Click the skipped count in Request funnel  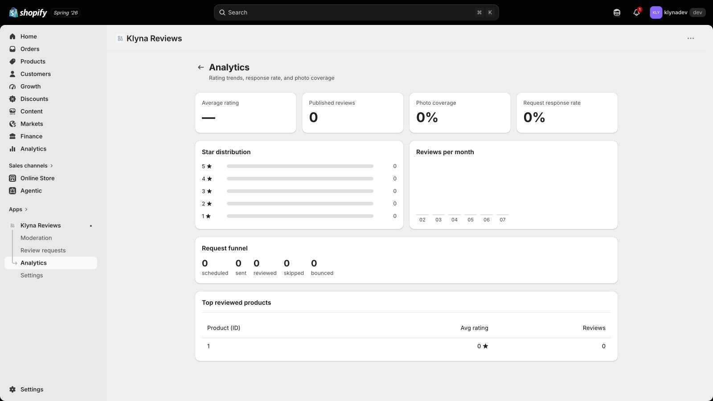coord(287,263)
